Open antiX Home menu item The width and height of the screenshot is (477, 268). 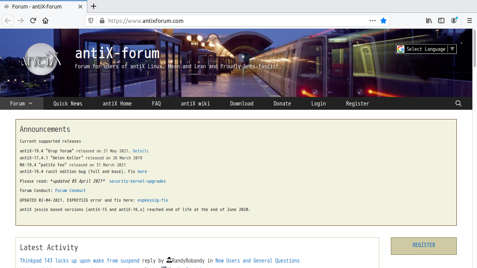coord(117,104)
